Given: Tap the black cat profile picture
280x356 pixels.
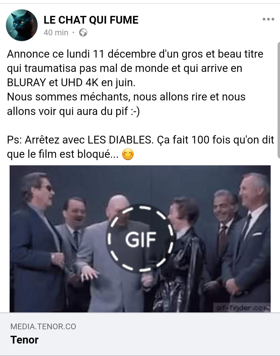Looking at the screenshot, I should coord(22,25).
